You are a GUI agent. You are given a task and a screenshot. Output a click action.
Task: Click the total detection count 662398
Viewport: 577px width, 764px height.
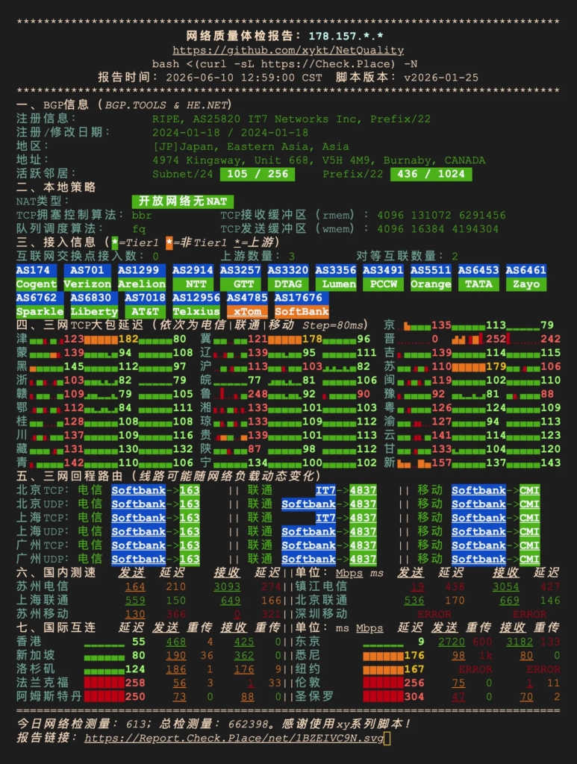pos(248,724)
